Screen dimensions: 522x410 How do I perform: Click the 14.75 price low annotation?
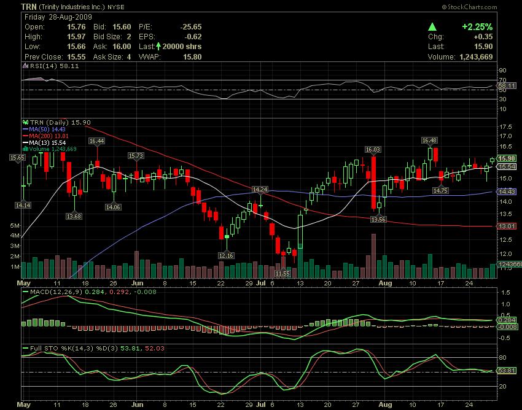point(440,190)
